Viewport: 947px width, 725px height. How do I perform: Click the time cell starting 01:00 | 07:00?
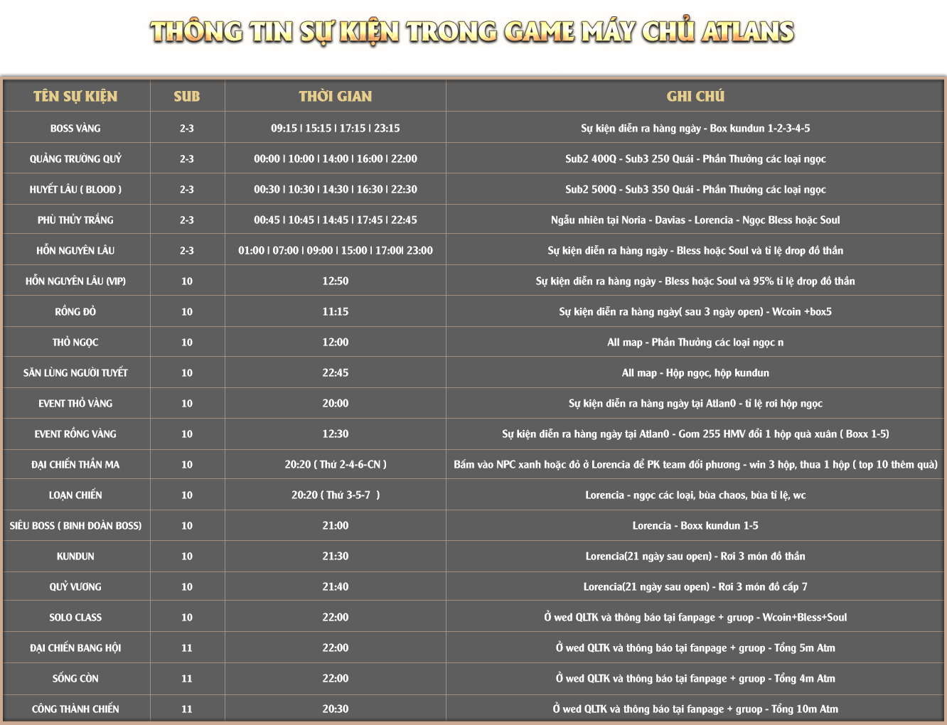[x=336, y=251]
